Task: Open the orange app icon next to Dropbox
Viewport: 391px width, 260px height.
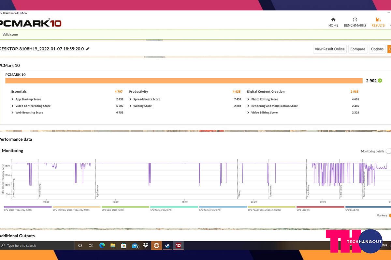Action: pos(156,245)
